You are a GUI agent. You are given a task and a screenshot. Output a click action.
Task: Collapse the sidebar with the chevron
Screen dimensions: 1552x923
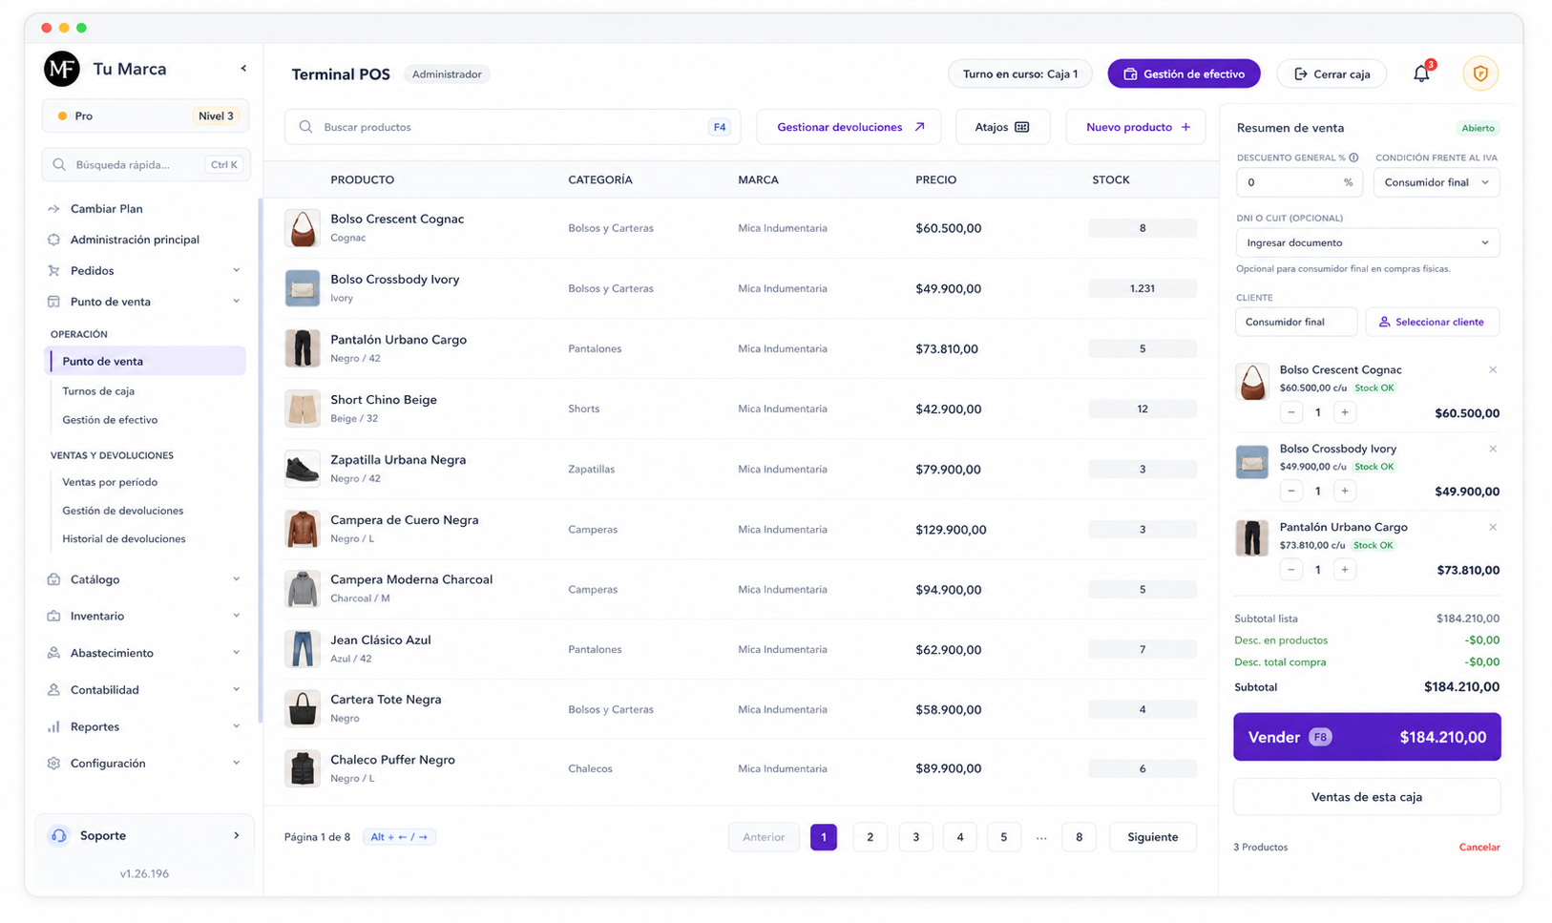click(x=243, y=69)
